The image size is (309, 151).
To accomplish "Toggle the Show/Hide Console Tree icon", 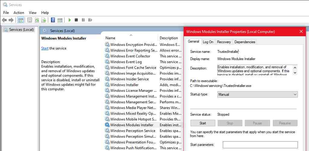I will click(x=21, y=20).
